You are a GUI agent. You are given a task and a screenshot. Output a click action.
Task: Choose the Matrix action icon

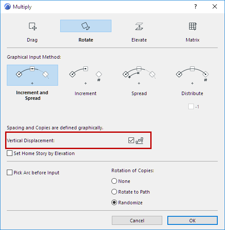(193, 26)
